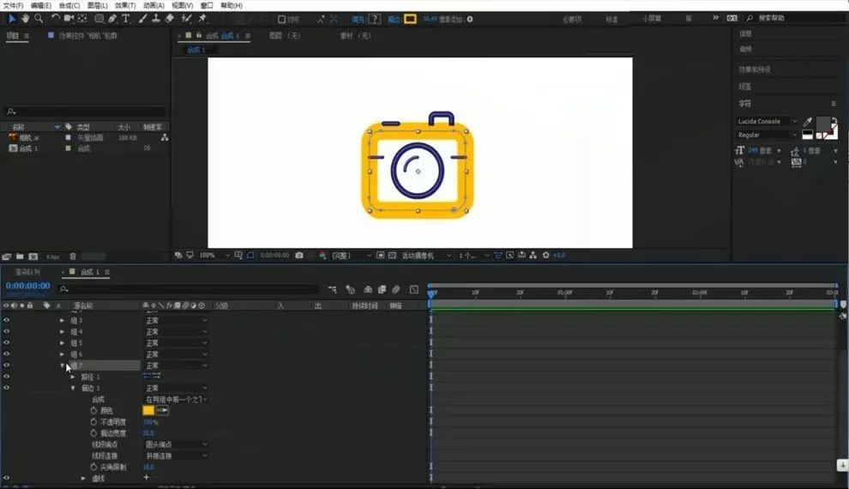Click the trash delete icon in project panel

tap(73, 257)
